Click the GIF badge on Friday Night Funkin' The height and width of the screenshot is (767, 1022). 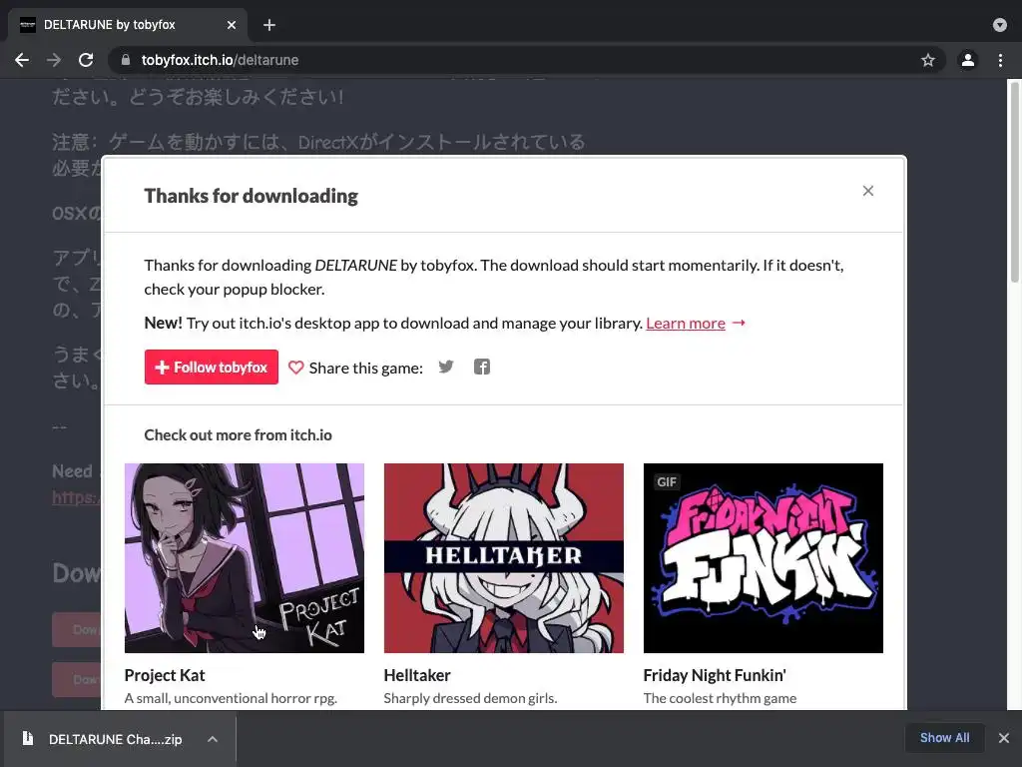pyautogui.click(x=666, y=482)
